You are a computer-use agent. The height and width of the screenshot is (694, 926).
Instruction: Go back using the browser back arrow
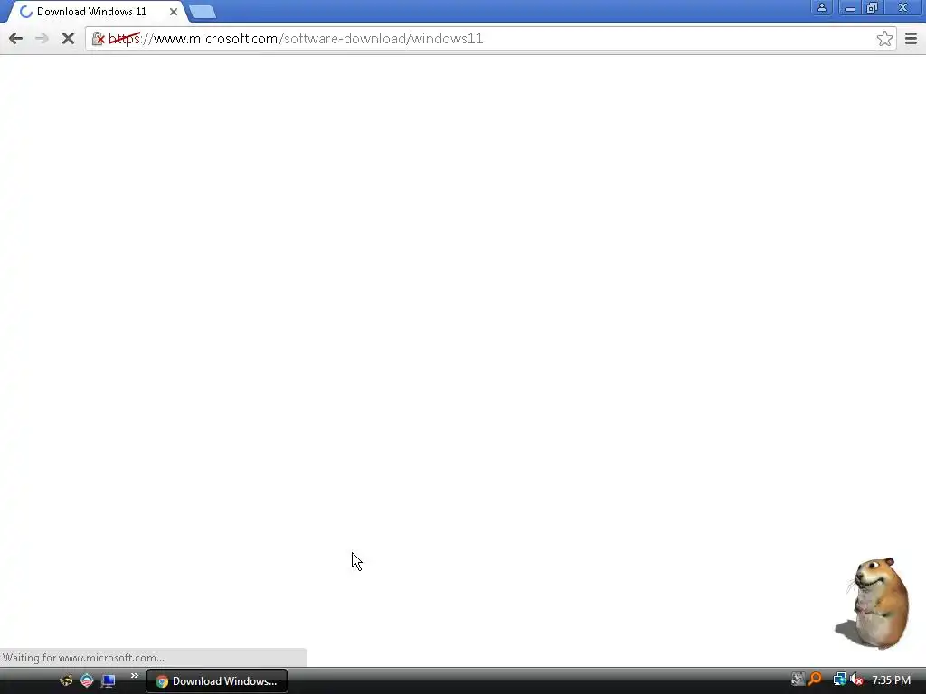tap(16, 39)
